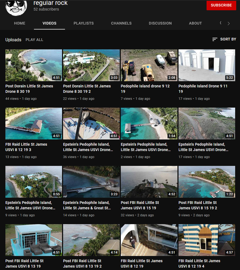Click Epstein's title with 2 views
This screenshot has width=240, height=270.
(x=146, y=147)
